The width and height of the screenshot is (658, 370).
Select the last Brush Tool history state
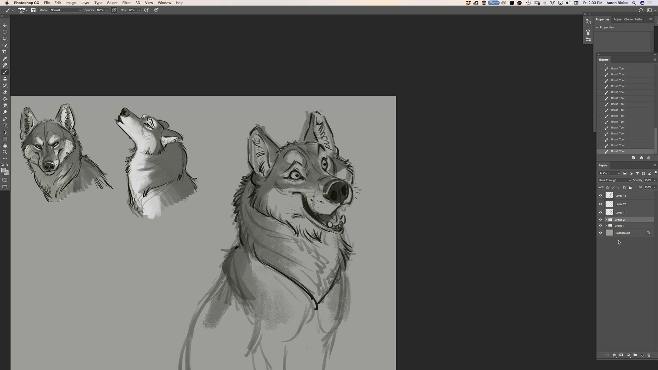tap(618, 151)
